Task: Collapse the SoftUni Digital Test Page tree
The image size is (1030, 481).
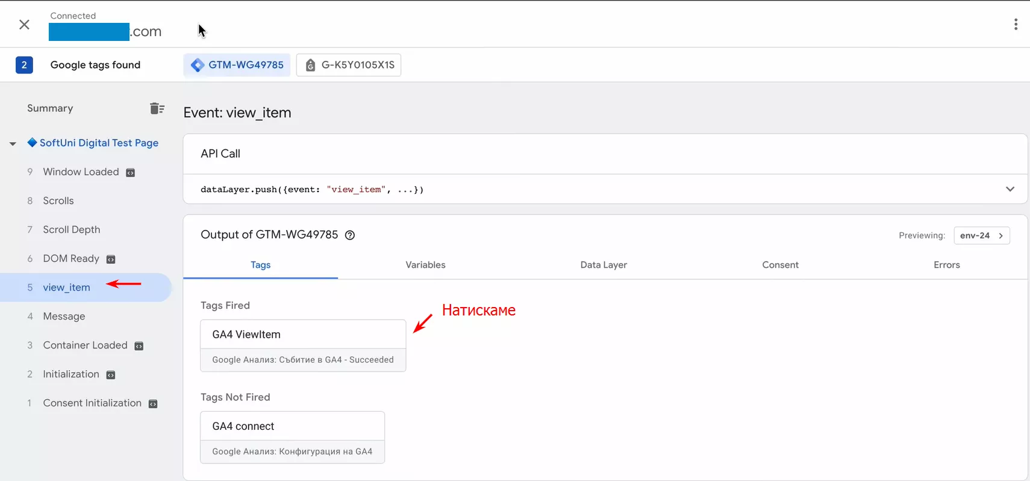Action: coord(13,143)
